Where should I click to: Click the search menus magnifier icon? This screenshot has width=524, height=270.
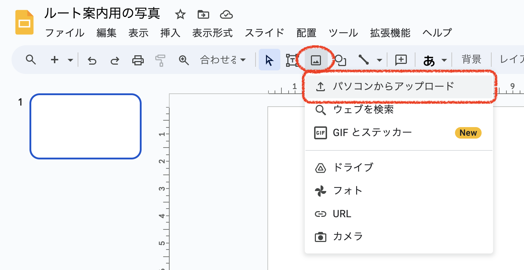click(31, 60)
